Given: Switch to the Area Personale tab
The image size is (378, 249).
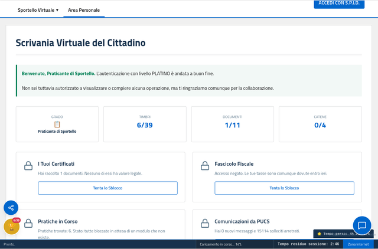Looking at the screenshot, I should point(84,10).
